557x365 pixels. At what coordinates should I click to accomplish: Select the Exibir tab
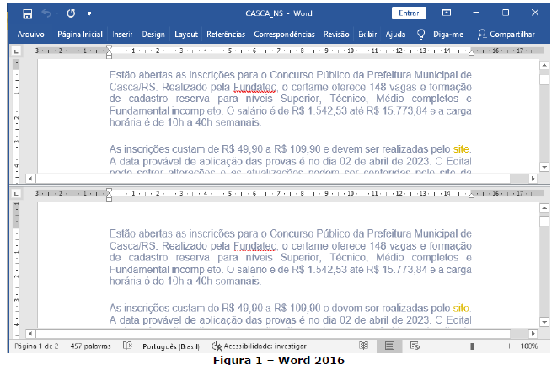[x=367, y=35]
